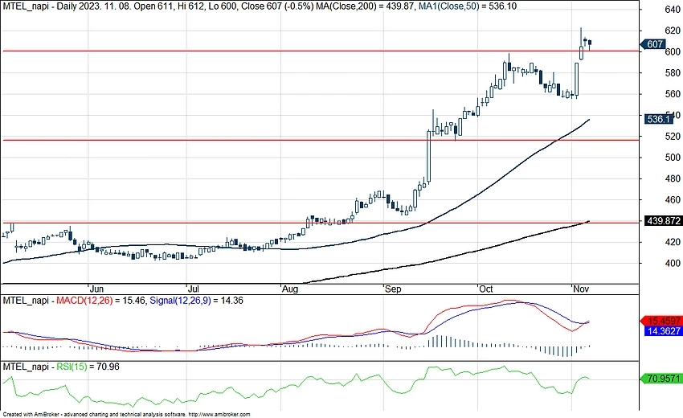The width and height of the screenshot is (683, 418).
Task: Click the 536.1 moving average price tag
Action: (655, 119)
